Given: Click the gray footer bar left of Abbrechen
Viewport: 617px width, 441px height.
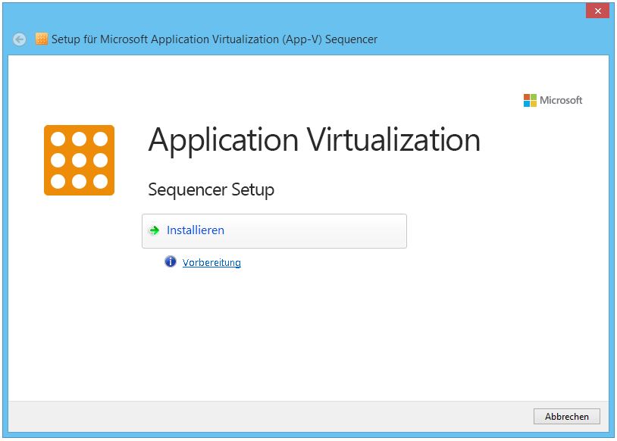Looking at the screenshot, I should pos(265,416).
